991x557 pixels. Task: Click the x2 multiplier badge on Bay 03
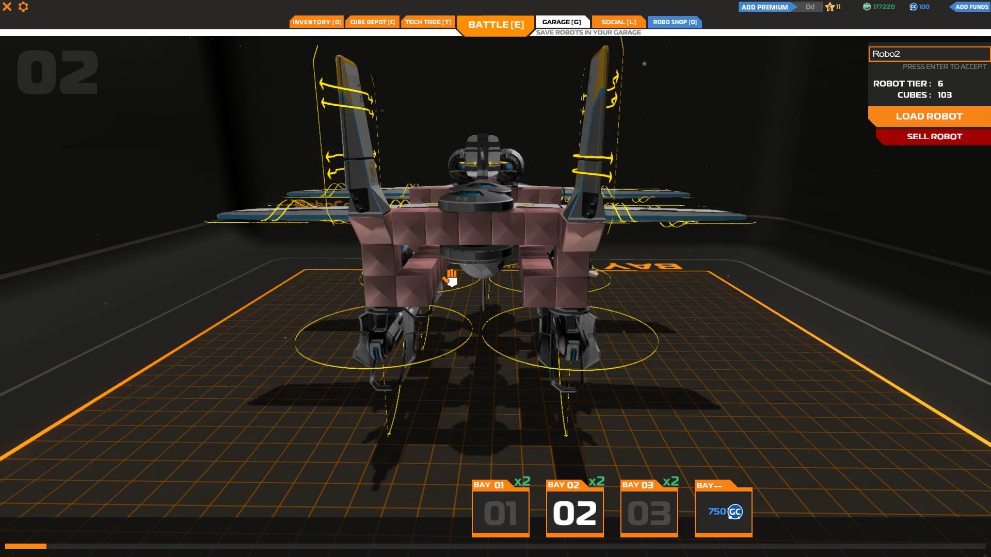(x=670, y=481)
